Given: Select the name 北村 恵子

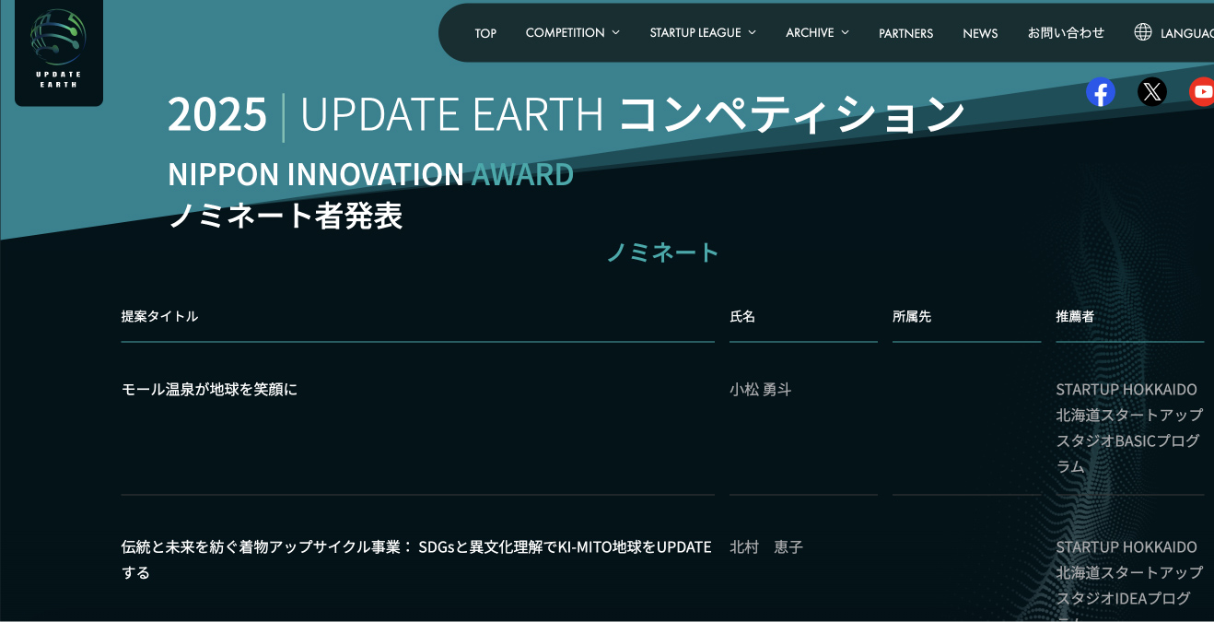Looking at the screenshot, I should pos(766,547).
